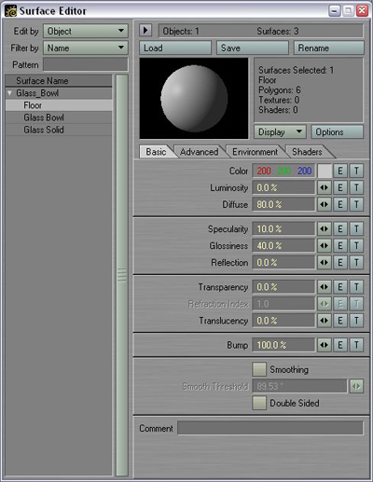Click the Luminosity envelope E button
373x482 pixels.
(x=340, y=187)
